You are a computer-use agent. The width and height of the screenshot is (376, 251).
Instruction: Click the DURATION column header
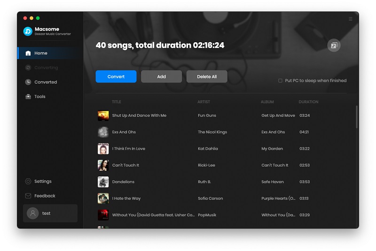tap(308, 102)
